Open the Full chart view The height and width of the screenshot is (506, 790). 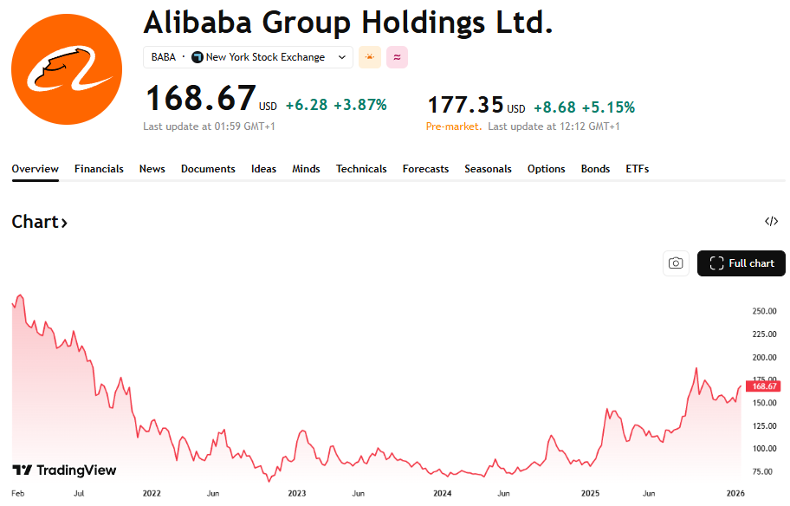tap(741, 263)
